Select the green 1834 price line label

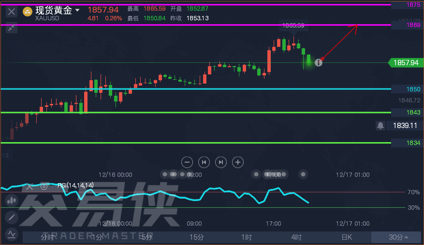(413, 143)
